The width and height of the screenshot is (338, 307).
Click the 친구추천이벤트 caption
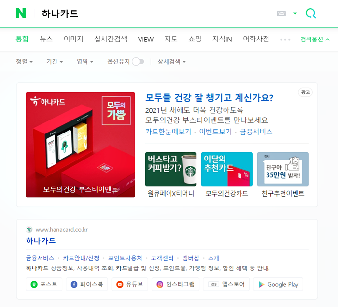point(283,193)
